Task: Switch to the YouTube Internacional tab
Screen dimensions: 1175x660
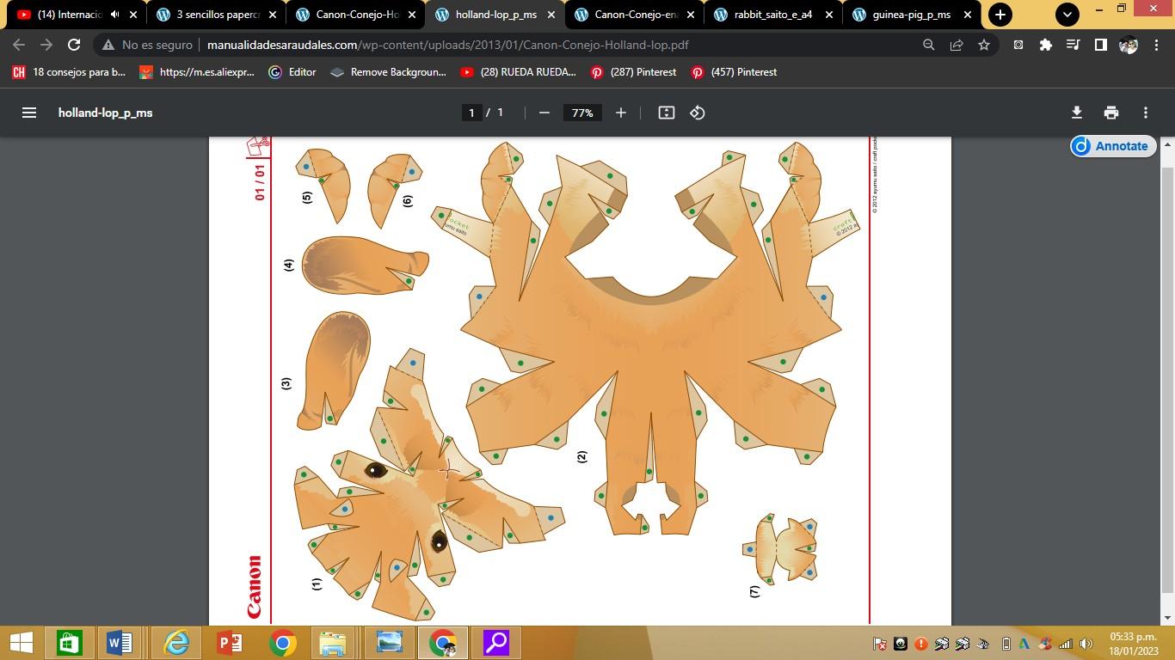Action: click(x=69, y=15)
